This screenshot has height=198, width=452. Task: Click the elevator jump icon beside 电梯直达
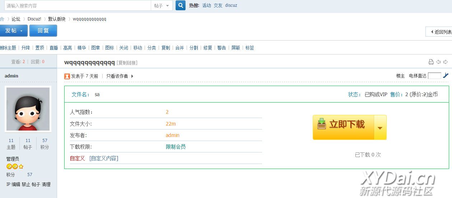446,75
